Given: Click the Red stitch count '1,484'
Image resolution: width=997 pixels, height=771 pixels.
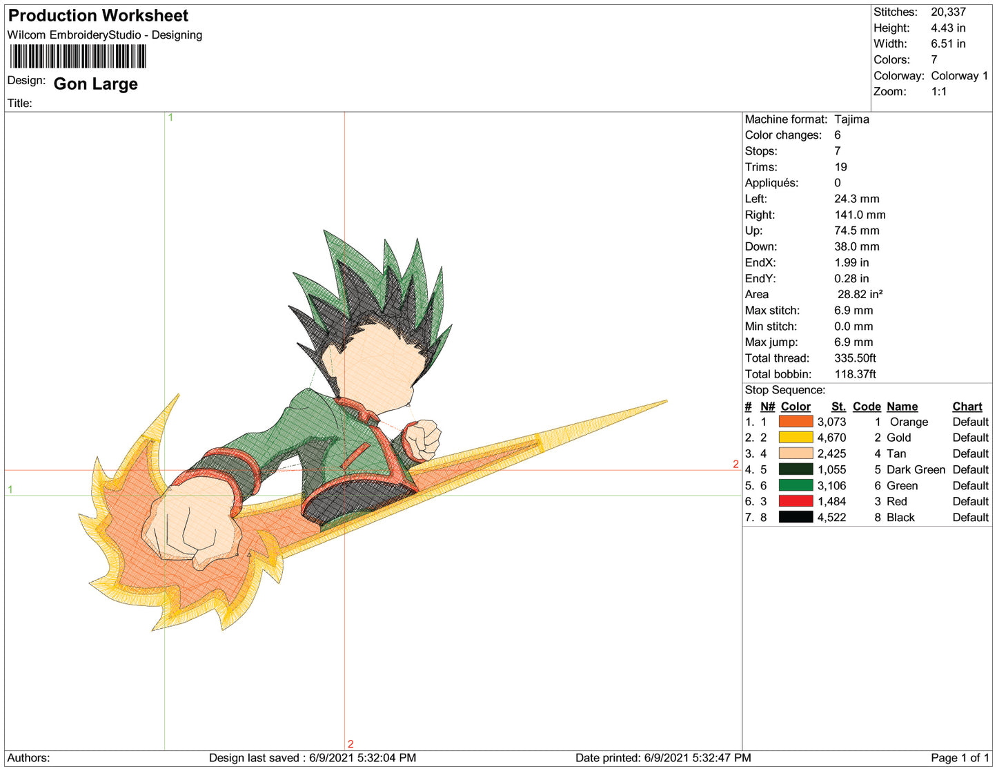Looking at the screenshot, I should (831, 501).
